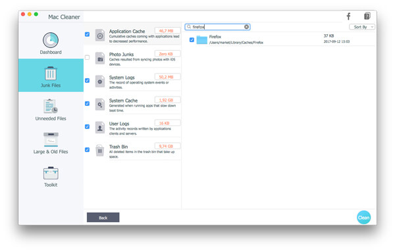Click the Firefox folder icon

click(x=202, y=39)
